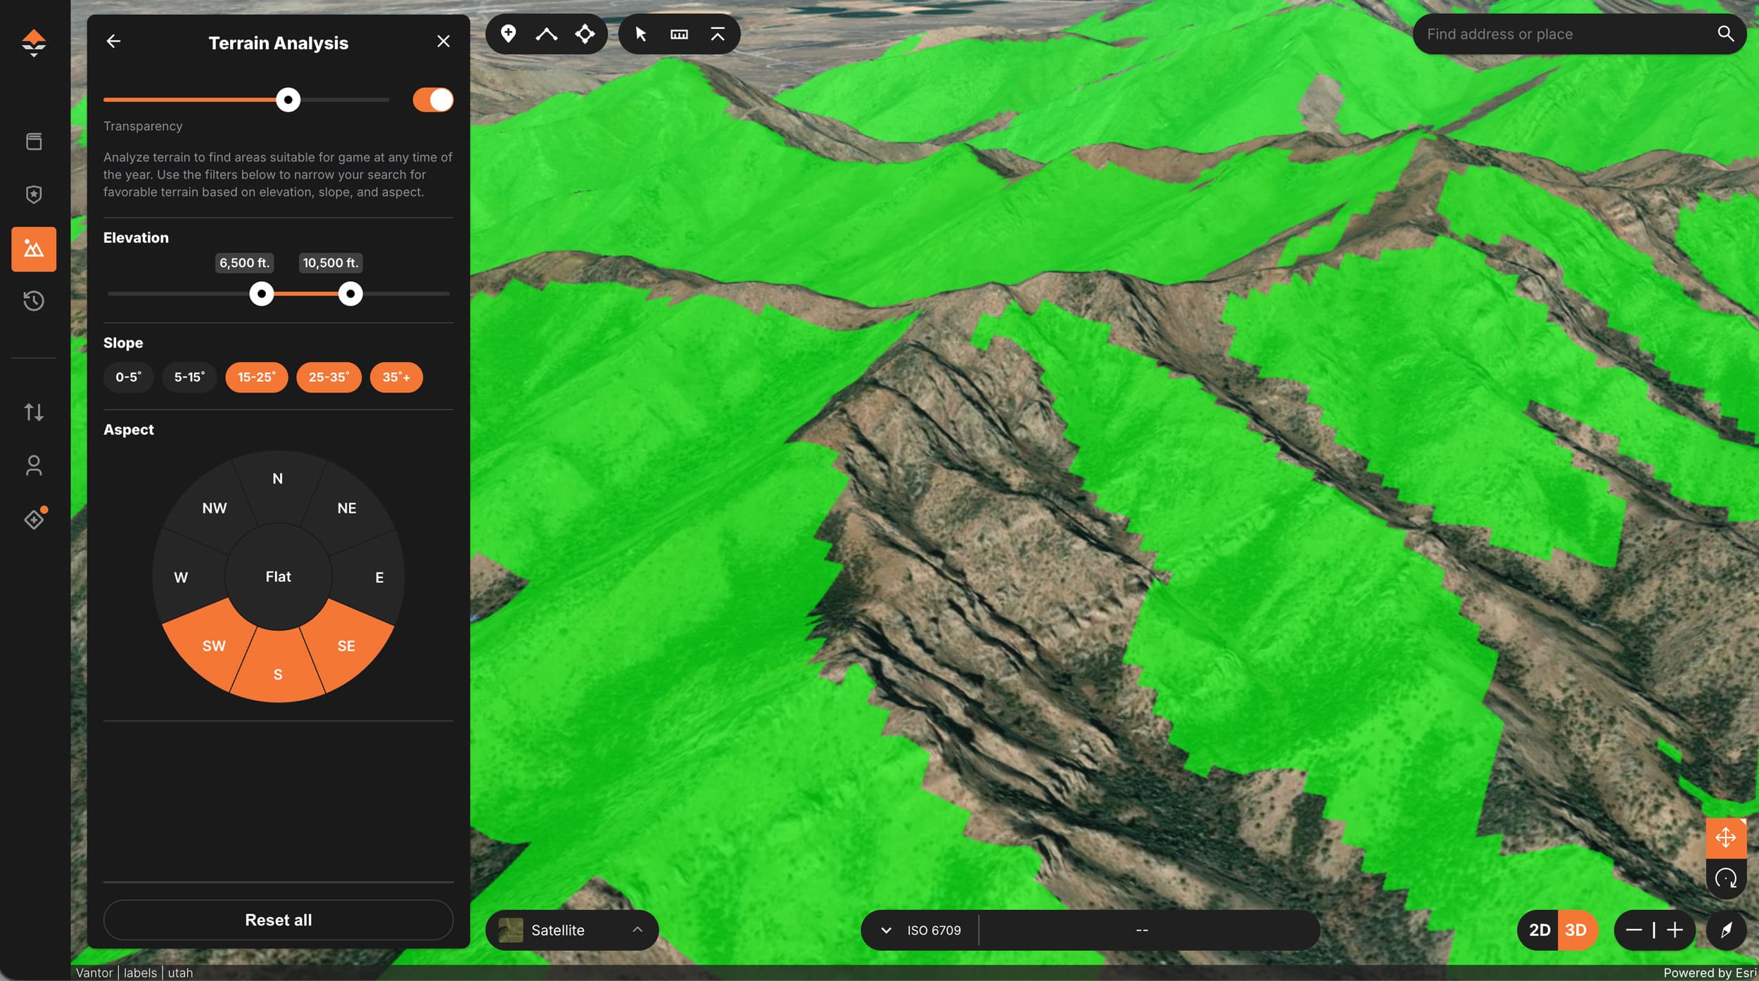Expand the Satellite basemap dropdown

pos(572,930)
